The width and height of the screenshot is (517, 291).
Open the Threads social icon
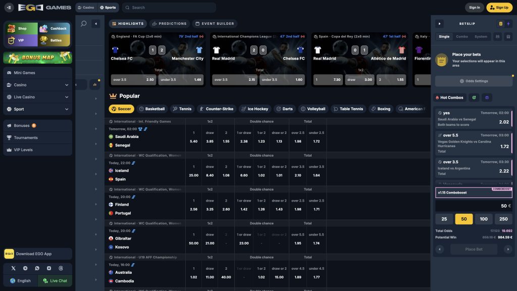coord(61,268)
